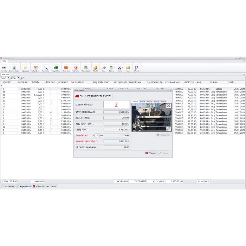Viewport: 246px width, 246px height.
Task: Open the Tahsilat coins icon
Action: click(x=95, y=67)
